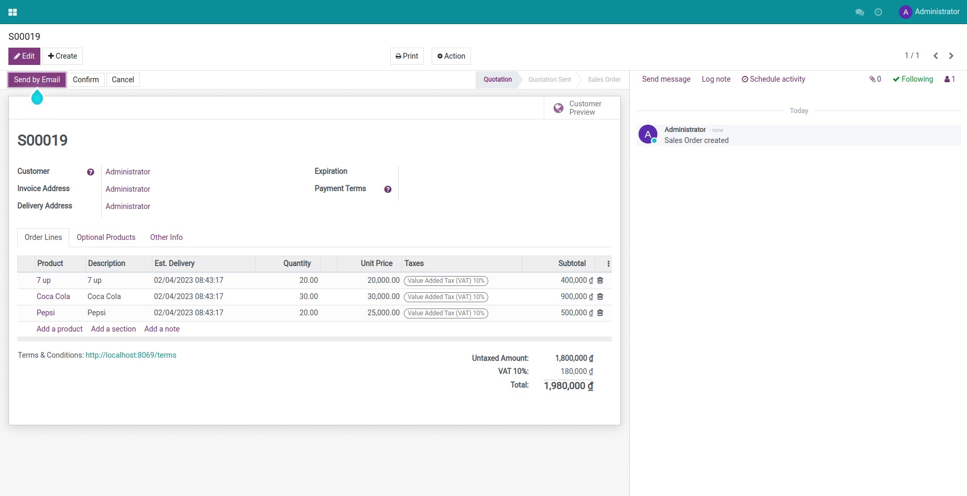Viewport: 967px width, 496px height.
Task: View followers with the person icon
Action: (947, 79)
